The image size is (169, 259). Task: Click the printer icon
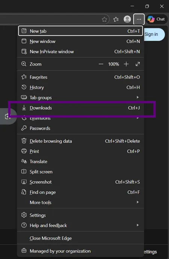pos(24,151)
